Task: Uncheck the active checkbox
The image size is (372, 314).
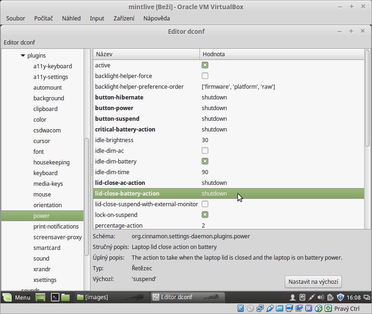Action: pos(205,65)
